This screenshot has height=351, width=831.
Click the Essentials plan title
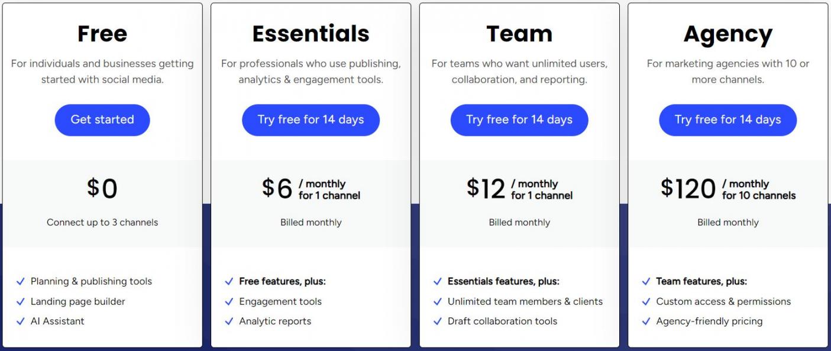[311, 34]
